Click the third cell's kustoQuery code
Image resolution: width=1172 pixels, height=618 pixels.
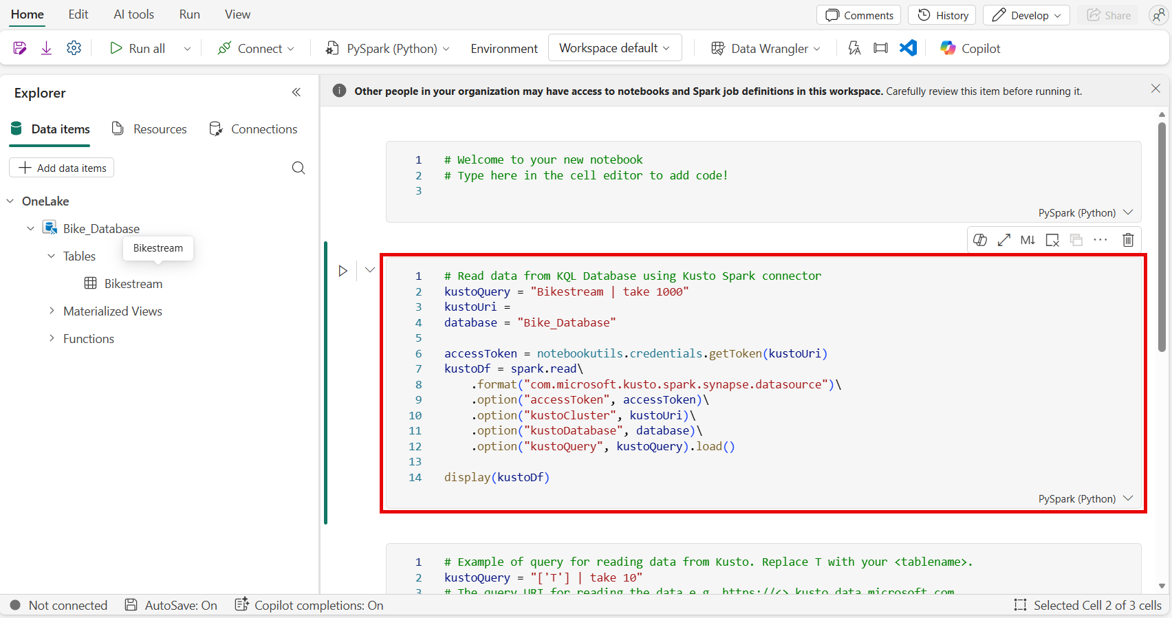point(543,577)
